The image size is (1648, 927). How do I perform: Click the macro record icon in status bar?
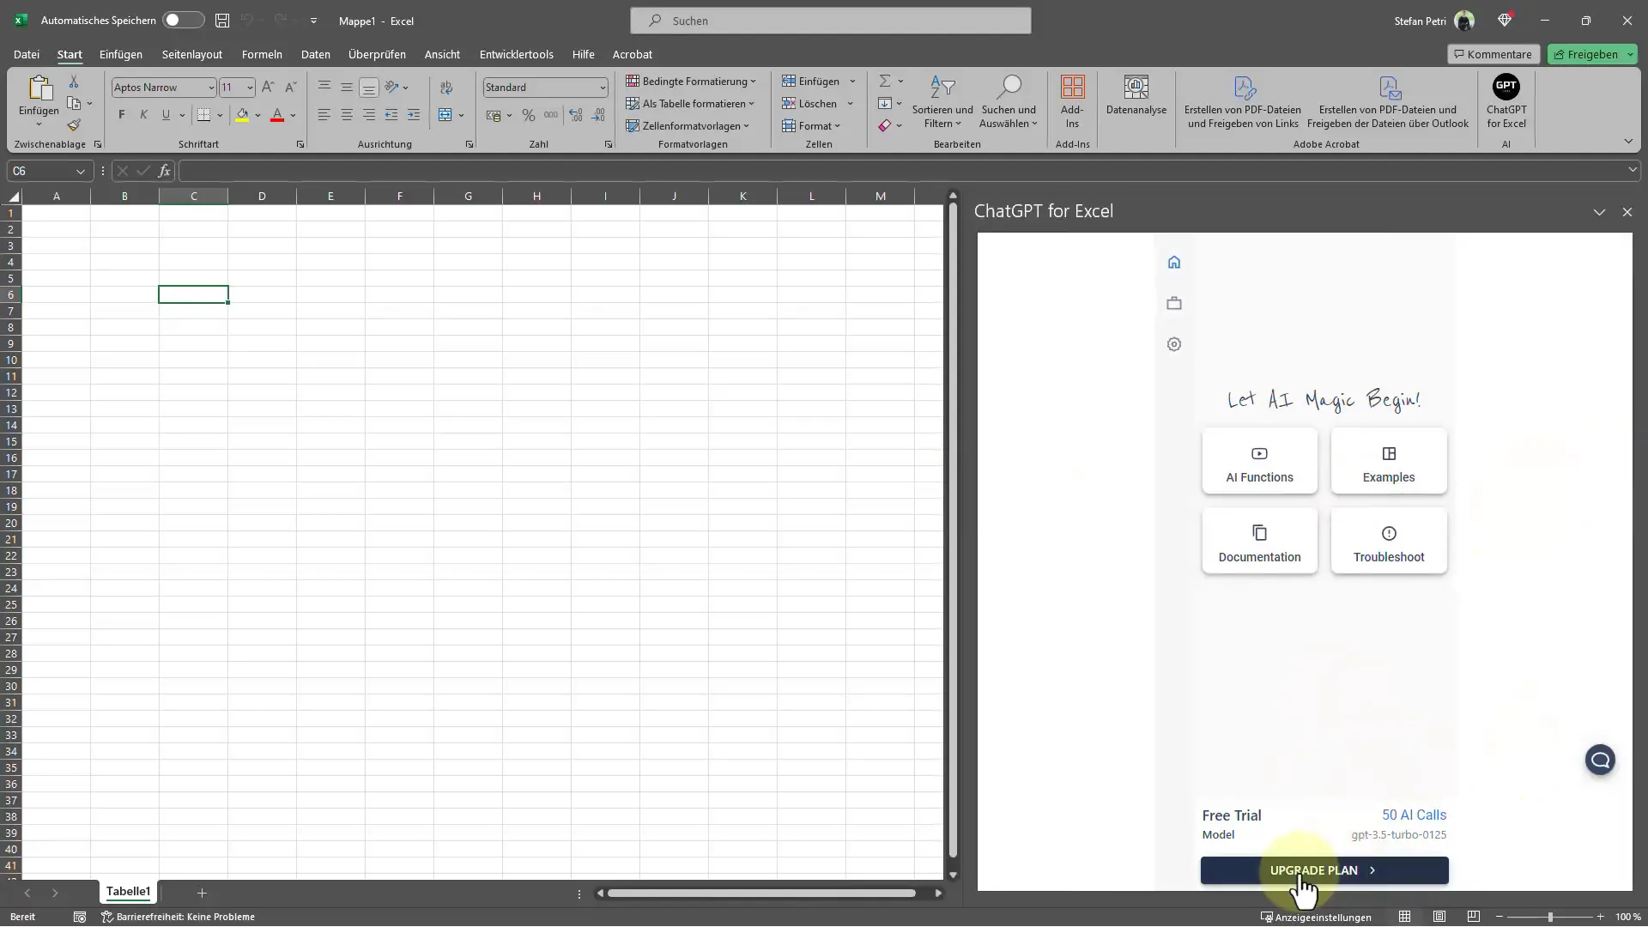click(80, 917)
